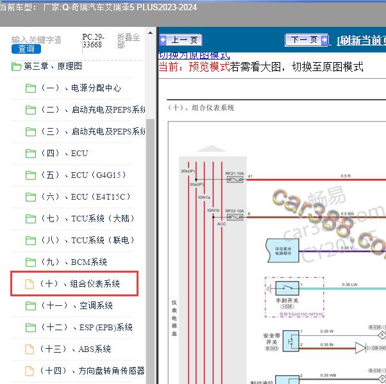Click the scroll-up arrow of tree panel
386x384 pixels.
[x=150, y=33]
